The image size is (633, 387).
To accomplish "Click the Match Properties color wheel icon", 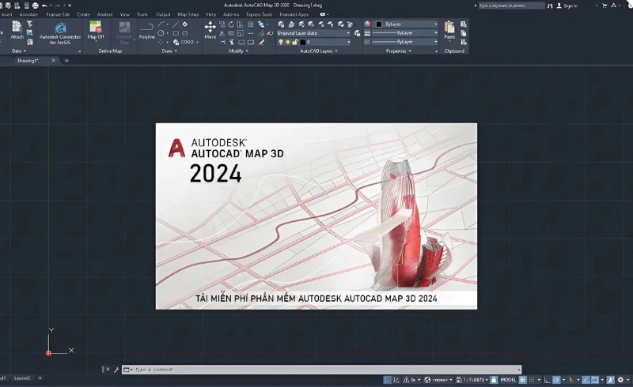I will [x=367, y=24].
